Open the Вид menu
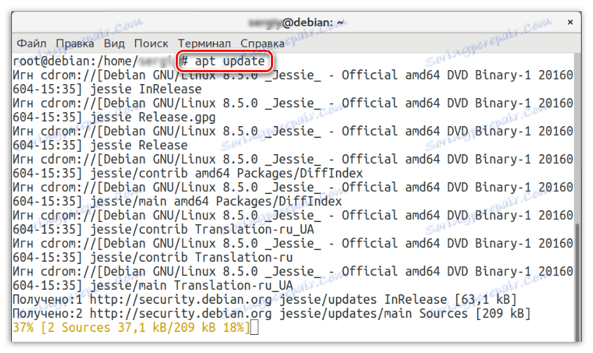Screen dimensions: 593x353 pos(113,43)
